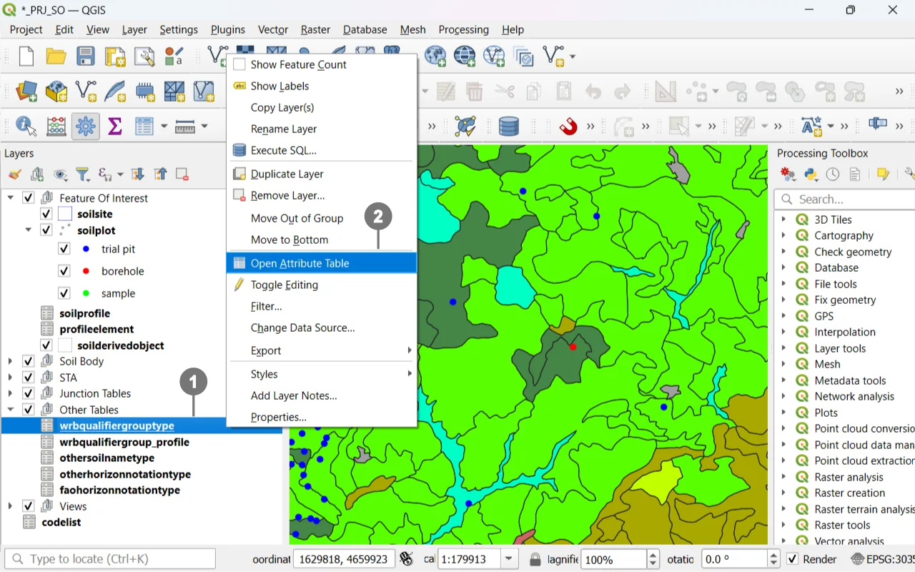Expand the Layer tools toolbox category
Image resolution: width=915 pixels, height=572 pixels.
tap(784, 348)
